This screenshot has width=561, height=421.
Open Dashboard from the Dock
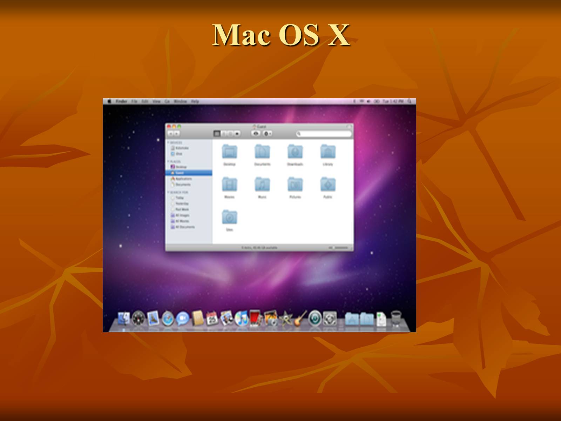coord(138,319)
